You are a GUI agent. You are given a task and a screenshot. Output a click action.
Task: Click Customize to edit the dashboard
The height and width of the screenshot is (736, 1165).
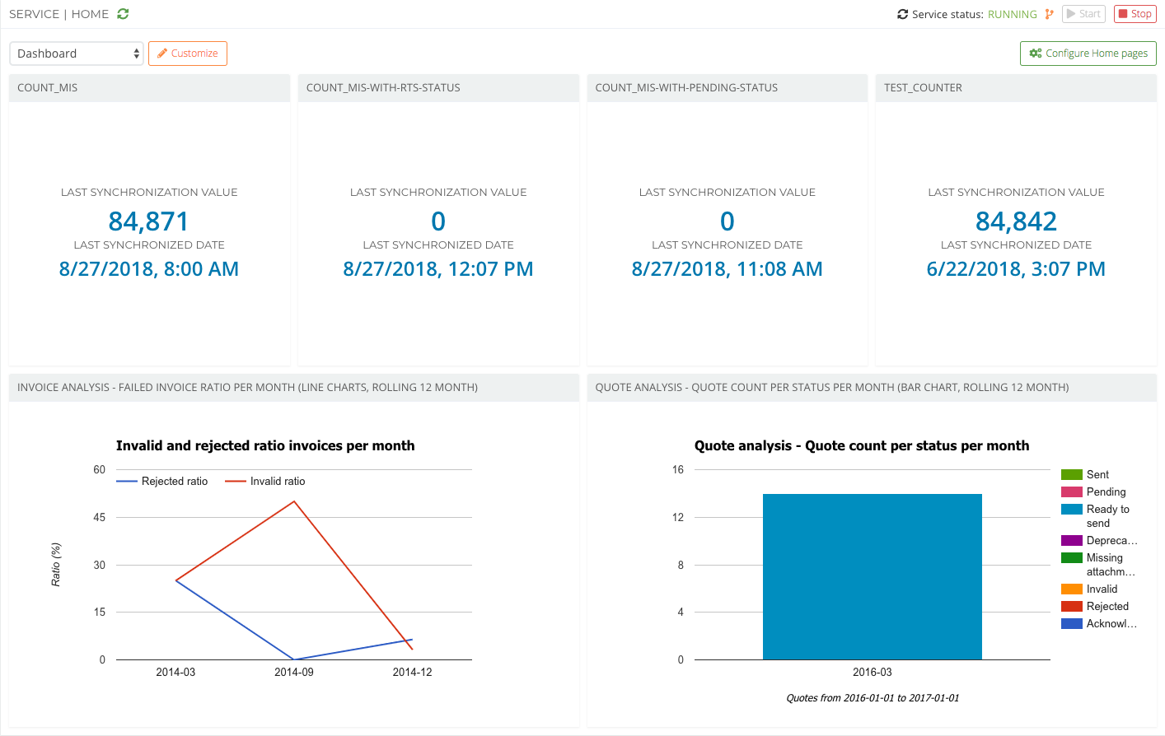pyautogui.click(x=187, y=54)
